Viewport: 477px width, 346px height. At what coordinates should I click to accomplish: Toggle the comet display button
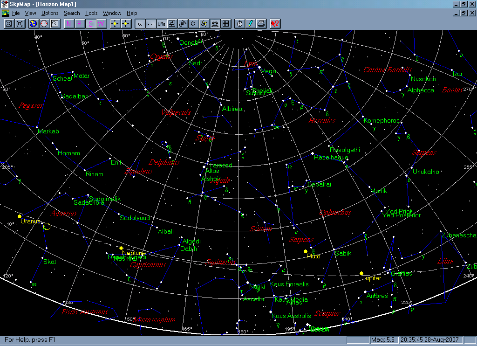[183, 24]
